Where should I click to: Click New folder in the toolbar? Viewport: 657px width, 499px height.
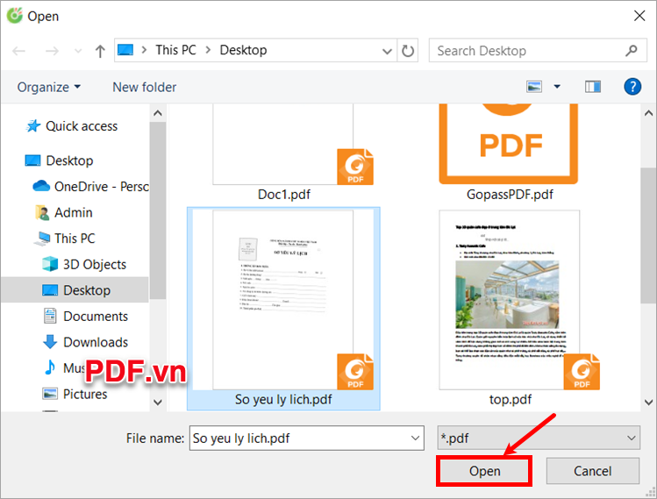pyautogui.click(x=144, y=87)
